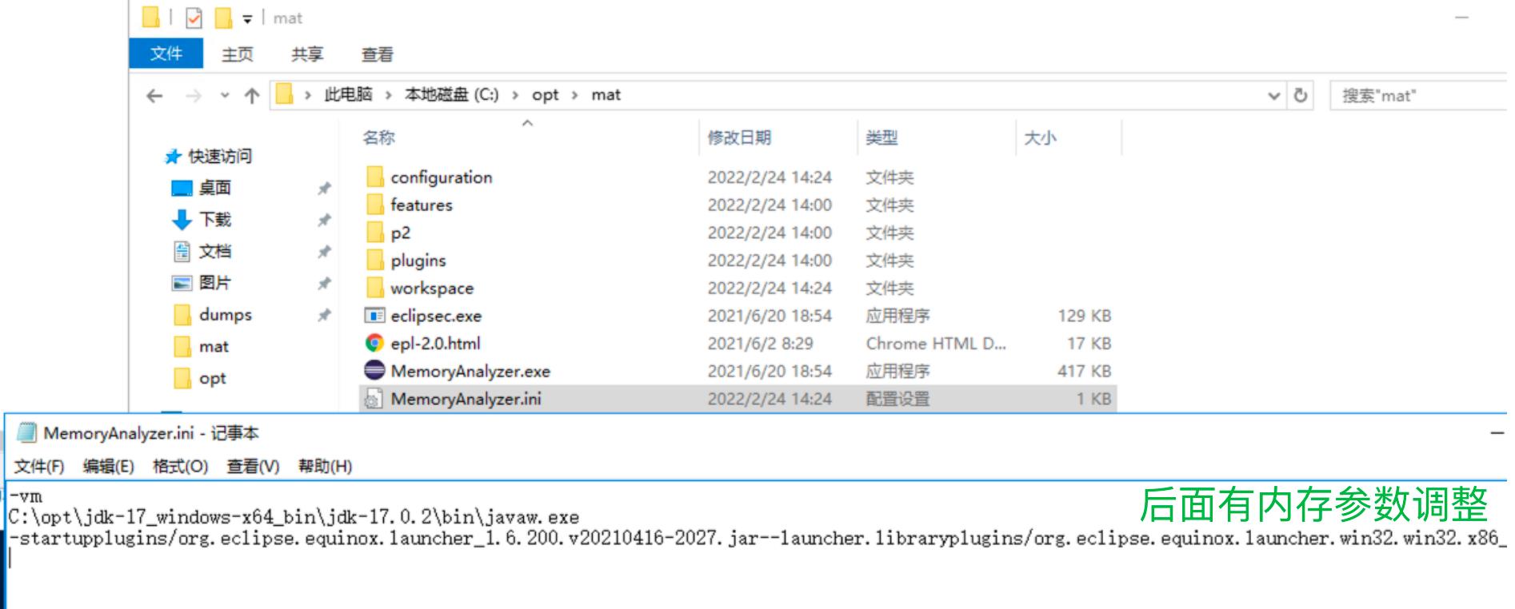Open quick access toolbar customize dropdown
Image resolution: width=1515 pixels, height=609 pixels.
click(x=247, y=18)
